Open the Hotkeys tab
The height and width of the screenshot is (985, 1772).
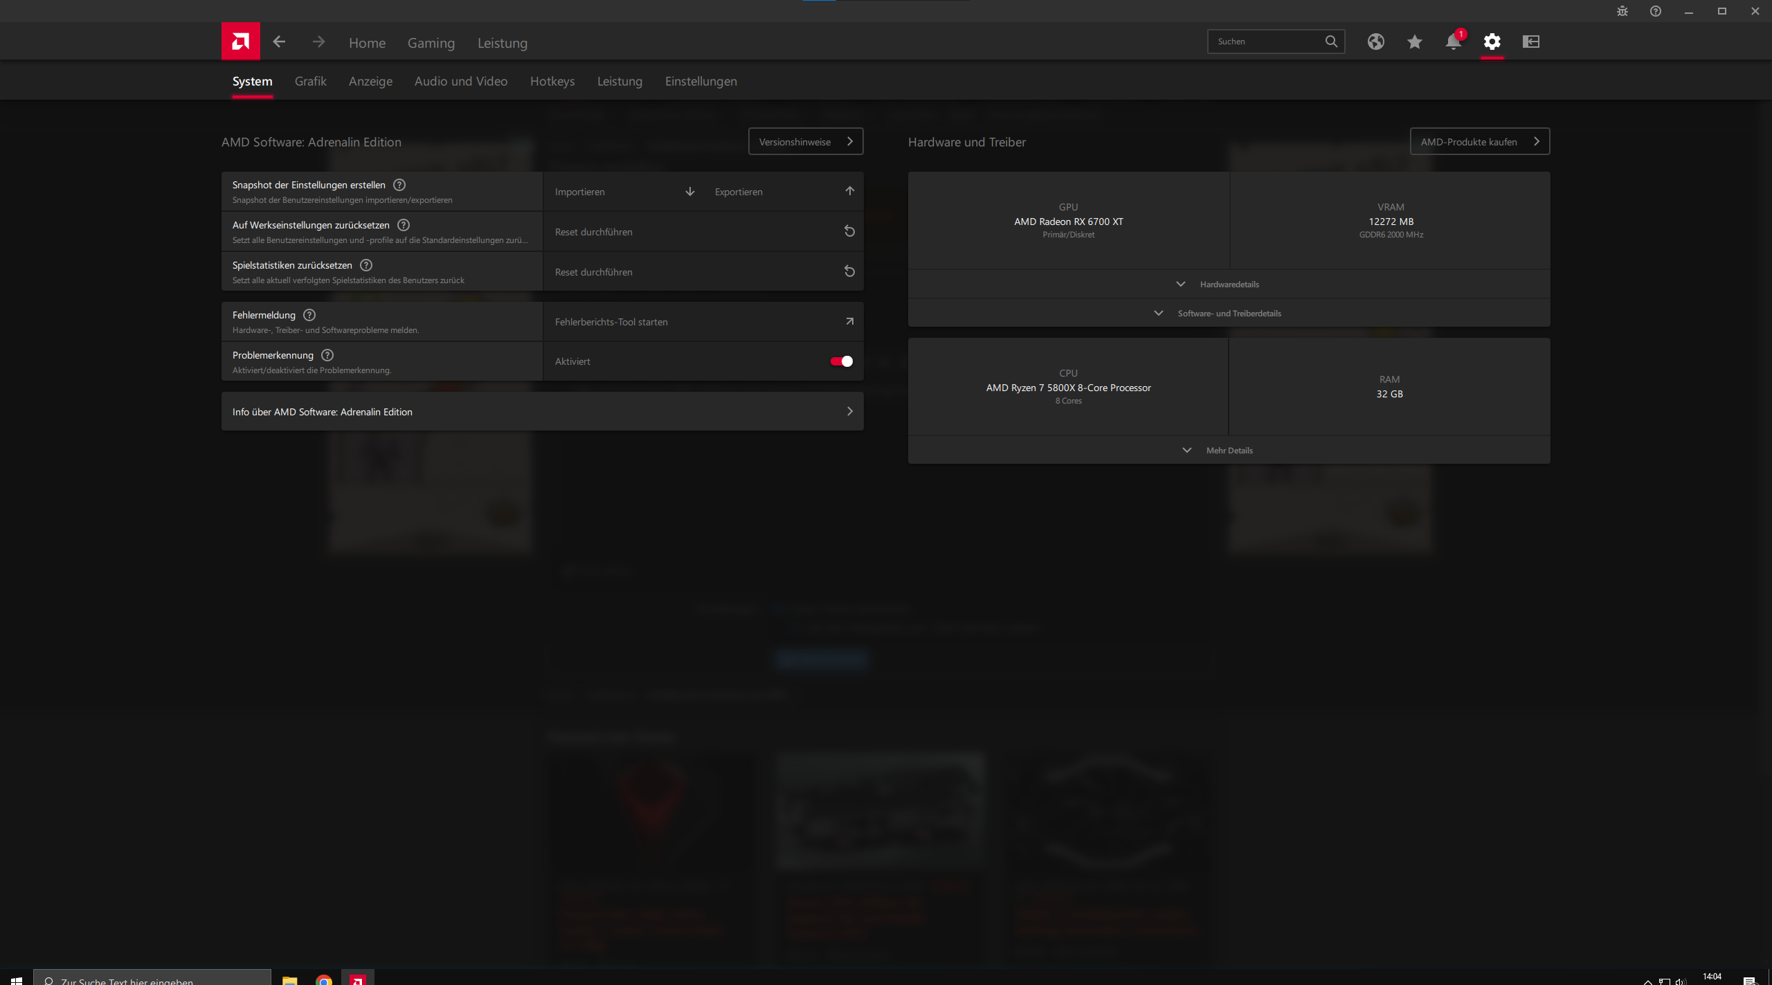tap(552, 81)
